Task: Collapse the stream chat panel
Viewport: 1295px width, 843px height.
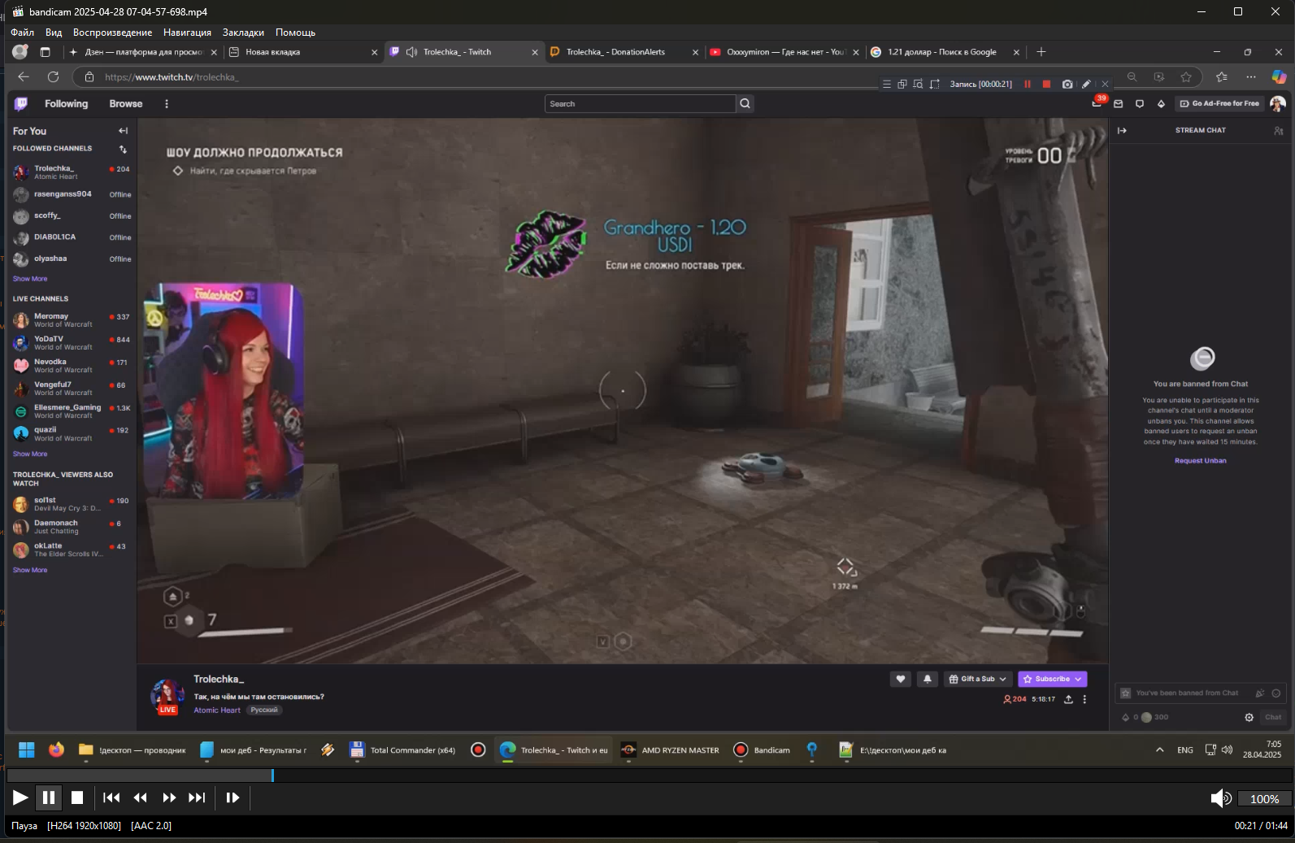Action: [1122, 130]
